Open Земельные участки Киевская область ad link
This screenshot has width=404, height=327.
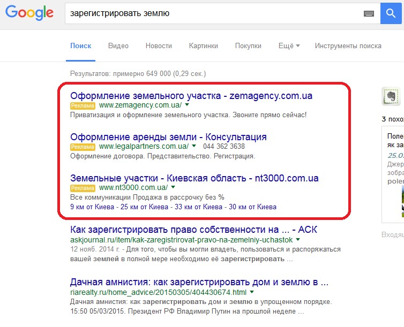pyautogui.click(x=194, y=178)
